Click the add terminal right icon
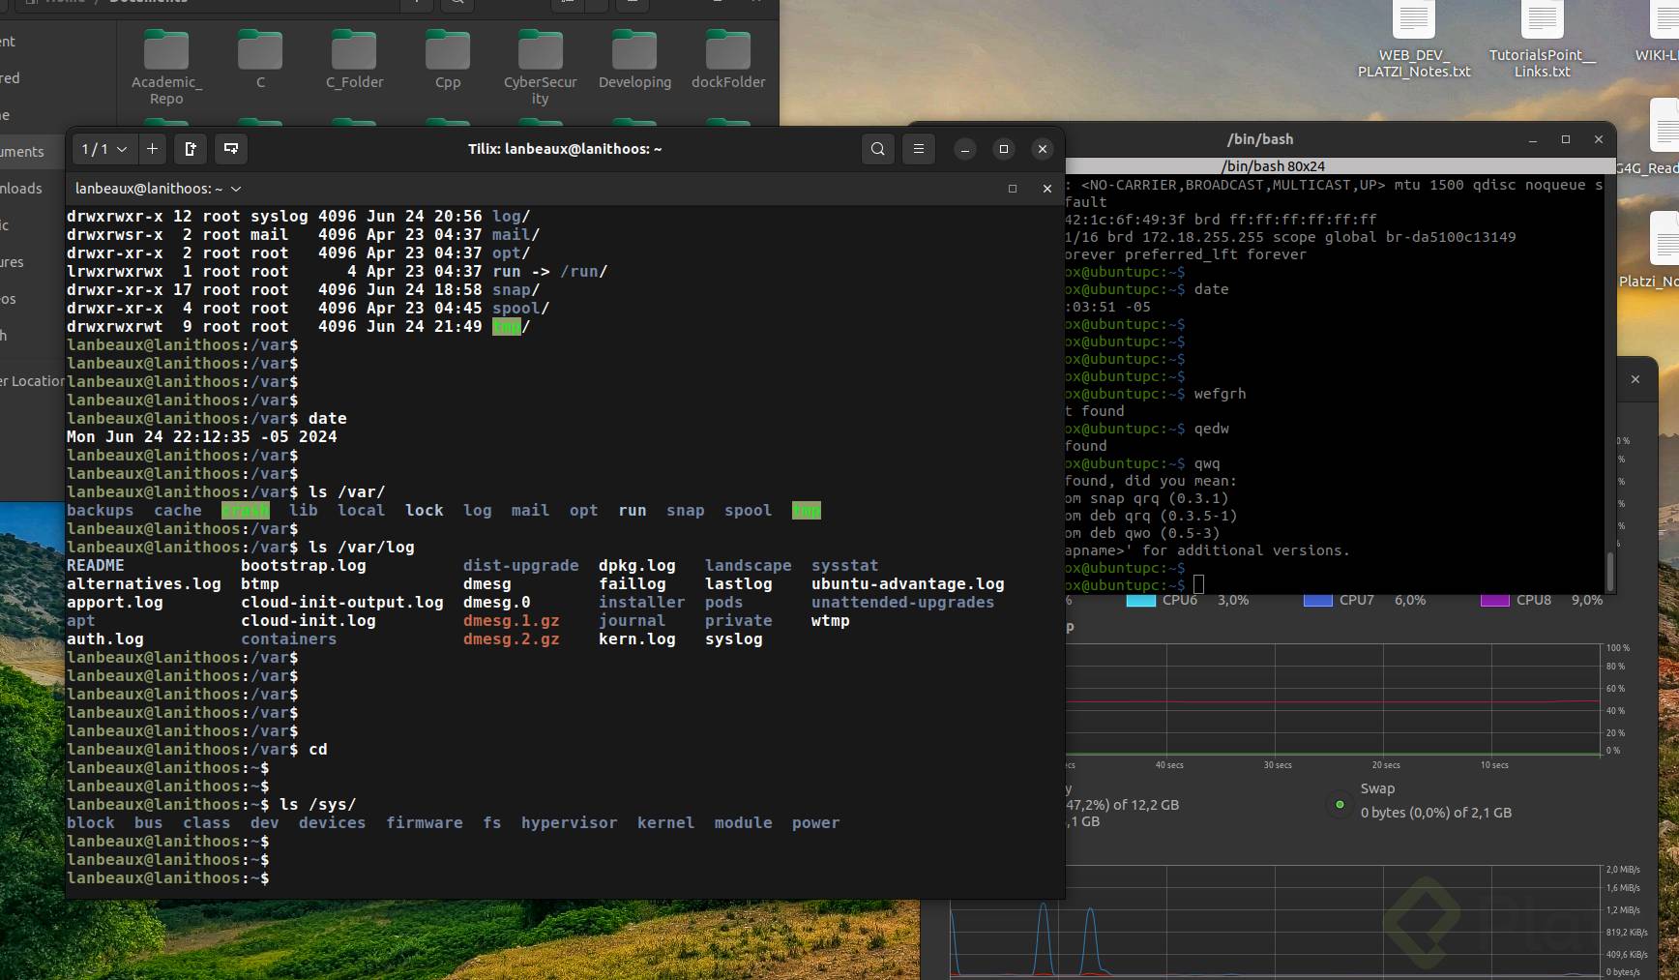Image resolution: width=1679 pixels, height=980 pixels. pos(191,149)
